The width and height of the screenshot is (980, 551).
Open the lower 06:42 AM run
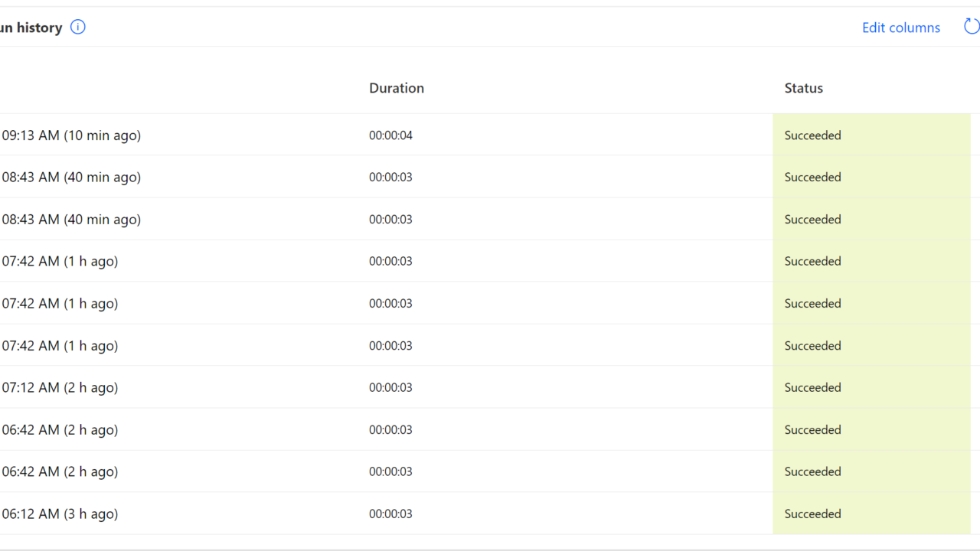click(60, 472)
